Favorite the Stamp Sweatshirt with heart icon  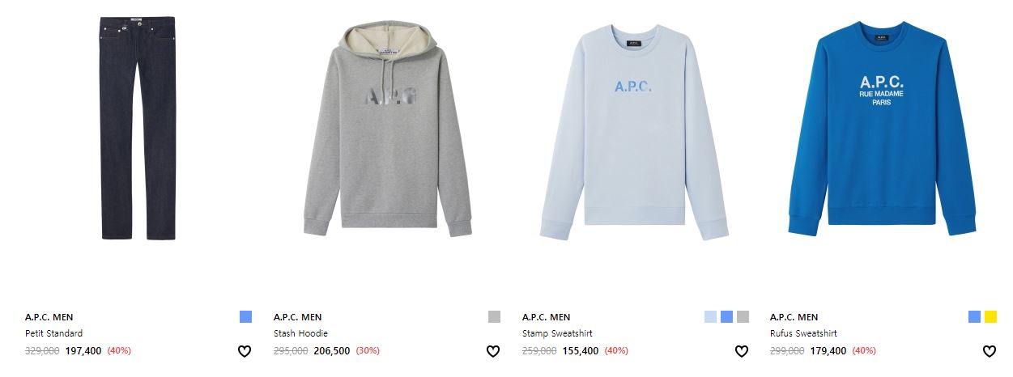pyautogui.click(x=741, y=351)
